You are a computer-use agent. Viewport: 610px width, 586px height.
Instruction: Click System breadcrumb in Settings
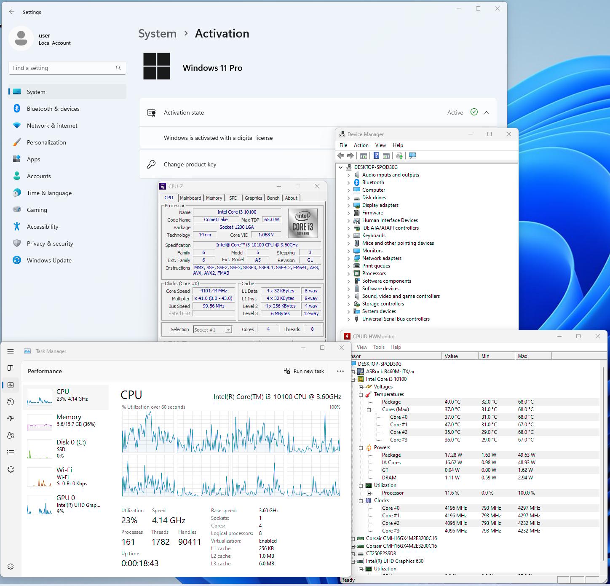pos(158,34)
